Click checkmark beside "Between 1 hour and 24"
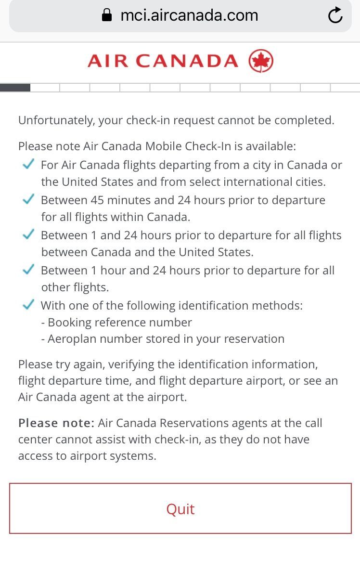The image size is (360, 570). pos(28,270)
